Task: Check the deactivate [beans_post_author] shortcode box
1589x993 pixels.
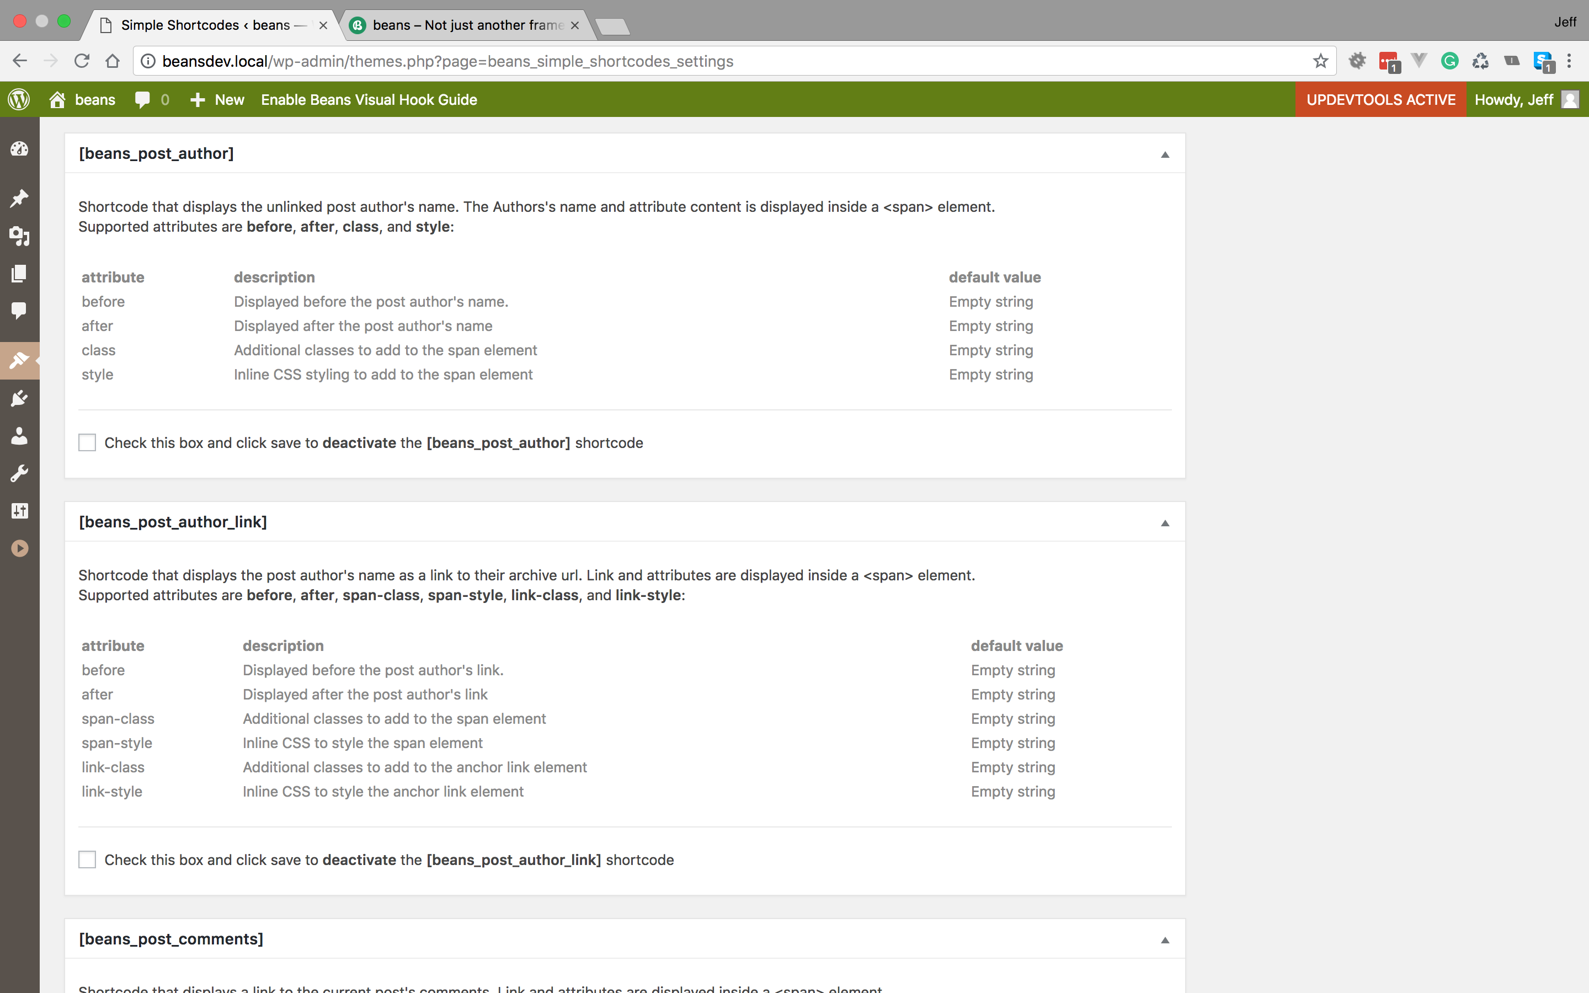Action: 87,442
